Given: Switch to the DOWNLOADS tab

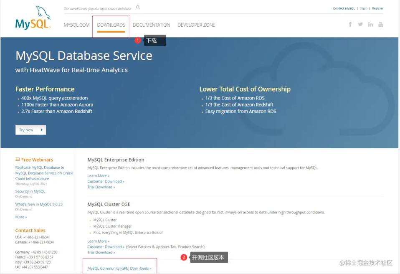Looking at the screenshot, I should tap(111, 25).
